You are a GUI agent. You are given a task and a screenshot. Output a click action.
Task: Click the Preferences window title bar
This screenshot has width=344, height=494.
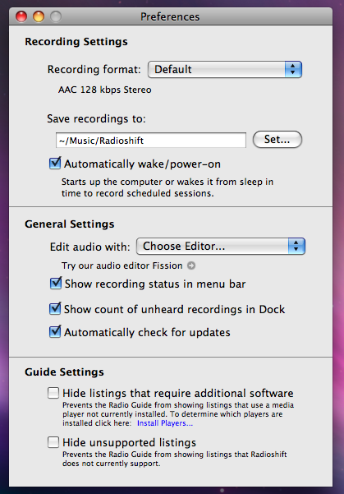(171, 16)
